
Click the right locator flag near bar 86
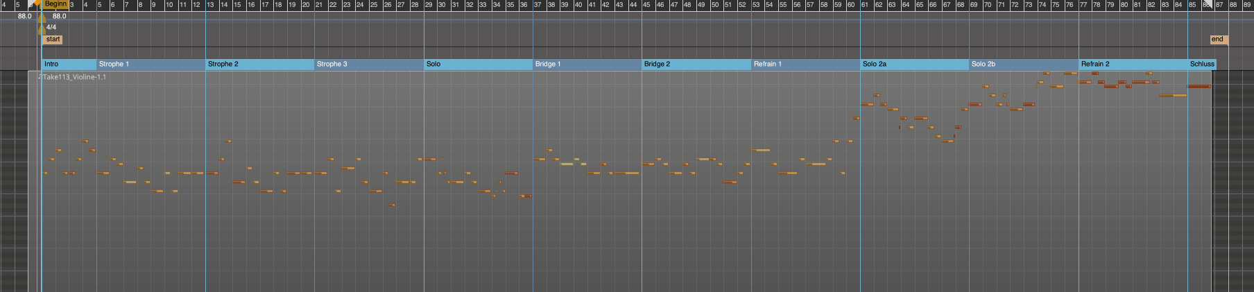[1208, 3]
